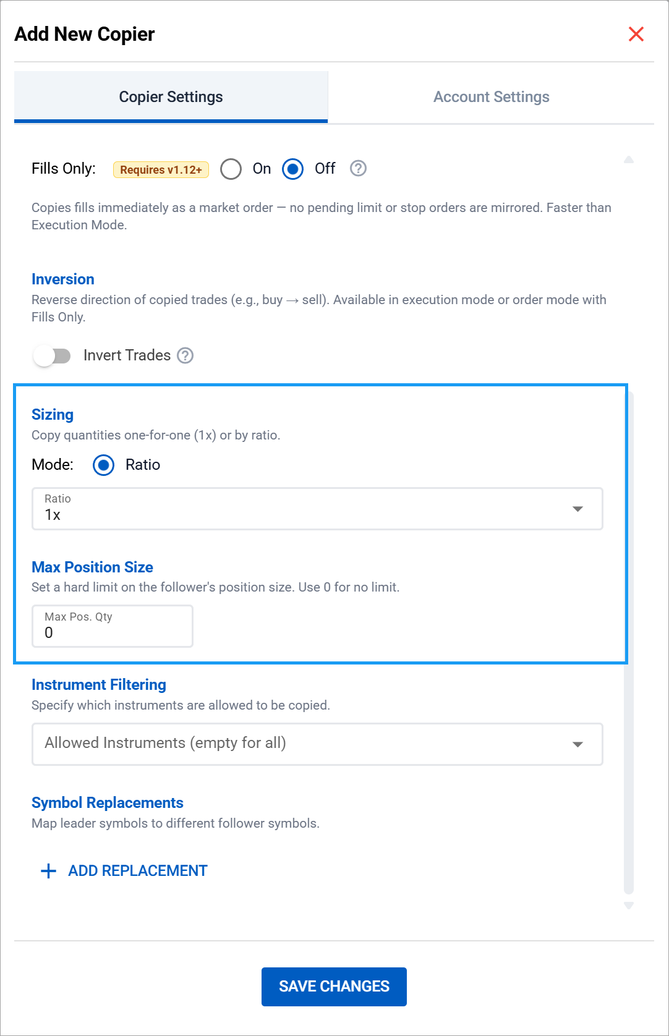Click the plus icon for Add Replacement
The height and width of the screenshot is (1036, 669).
point(48,871)
